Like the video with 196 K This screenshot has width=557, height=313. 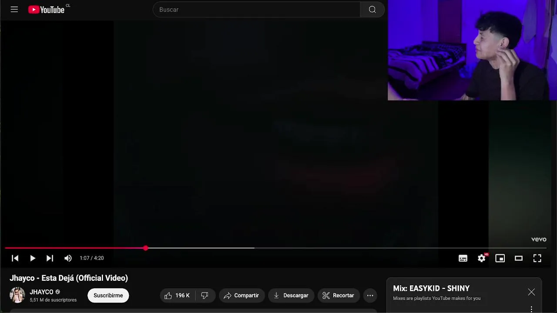point(178,296)
